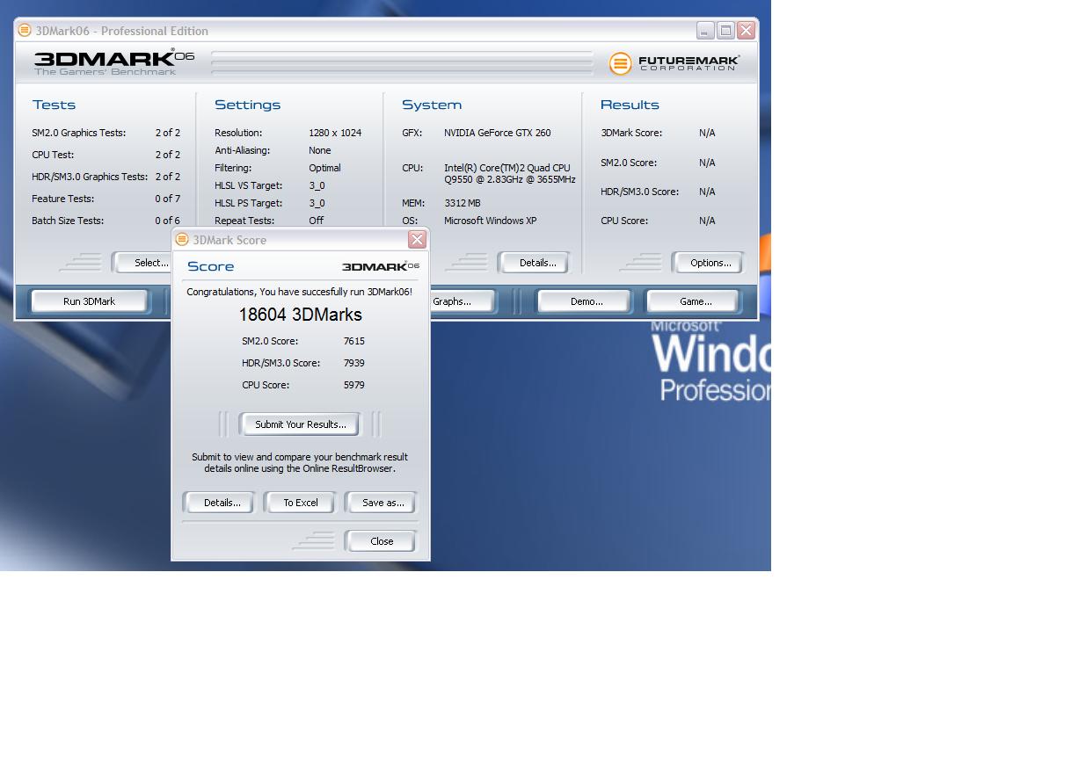Click the 3DMark06 logo in the Score dialog
The image size is (1071, 768).
[x=380, y=266]
